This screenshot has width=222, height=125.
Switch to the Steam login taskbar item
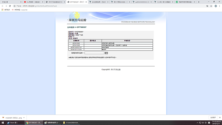coord(15,123)
